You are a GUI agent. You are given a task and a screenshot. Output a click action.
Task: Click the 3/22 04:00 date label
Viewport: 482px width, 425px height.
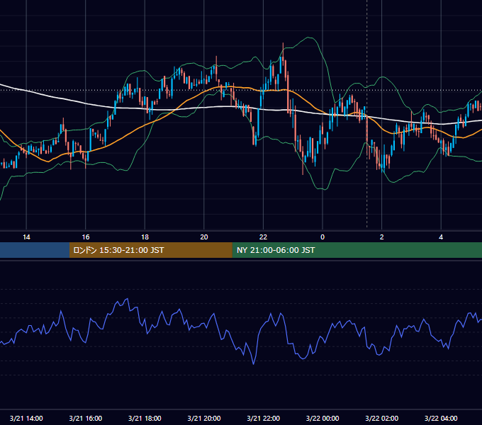tap(441, 418)
